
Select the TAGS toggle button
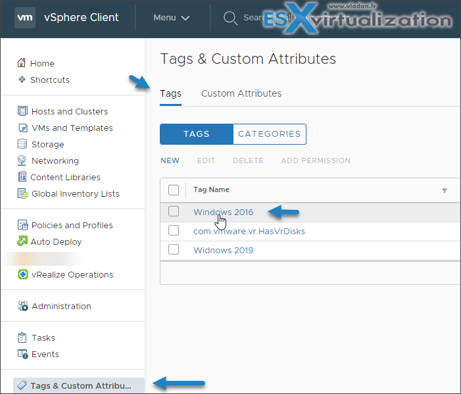click(x=197, y=134)
